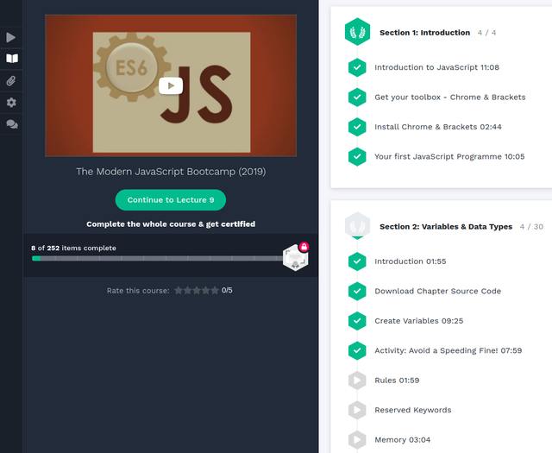Play the course preview video
Screen dimensions: 552x453
pyautogui.click(x=171, y=85)
